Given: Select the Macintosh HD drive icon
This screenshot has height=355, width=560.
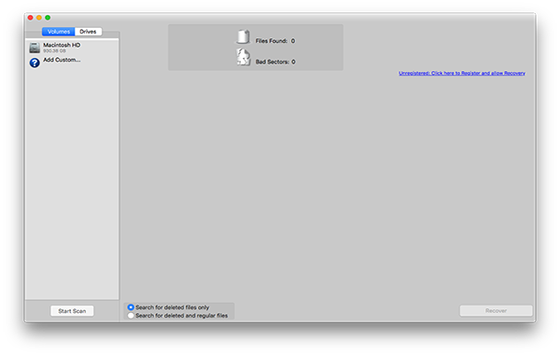Looking at the screenshot, I should (35, 48).
